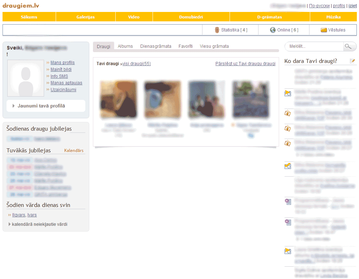Click Pārslēgt uz Tavi draugu draugi
Viewport: 359px width, 279px height.
point(245,64)
